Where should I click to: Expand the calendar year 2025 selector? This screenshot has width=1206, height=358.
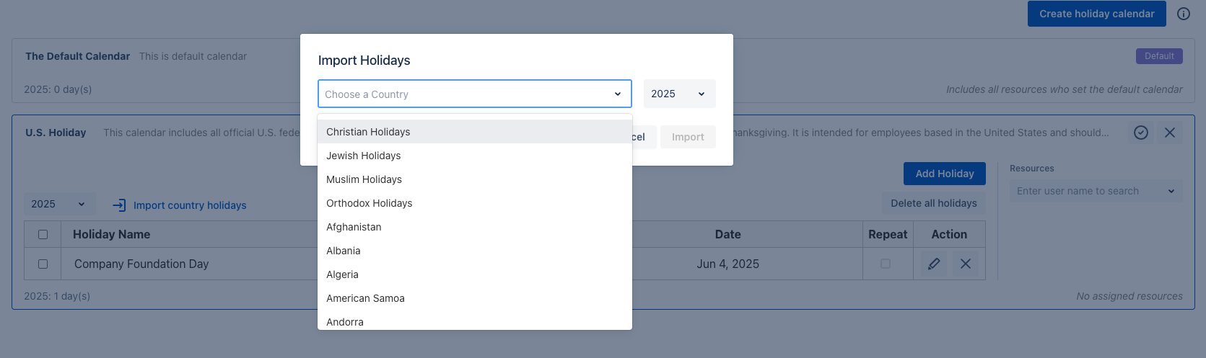pos(58,205)
